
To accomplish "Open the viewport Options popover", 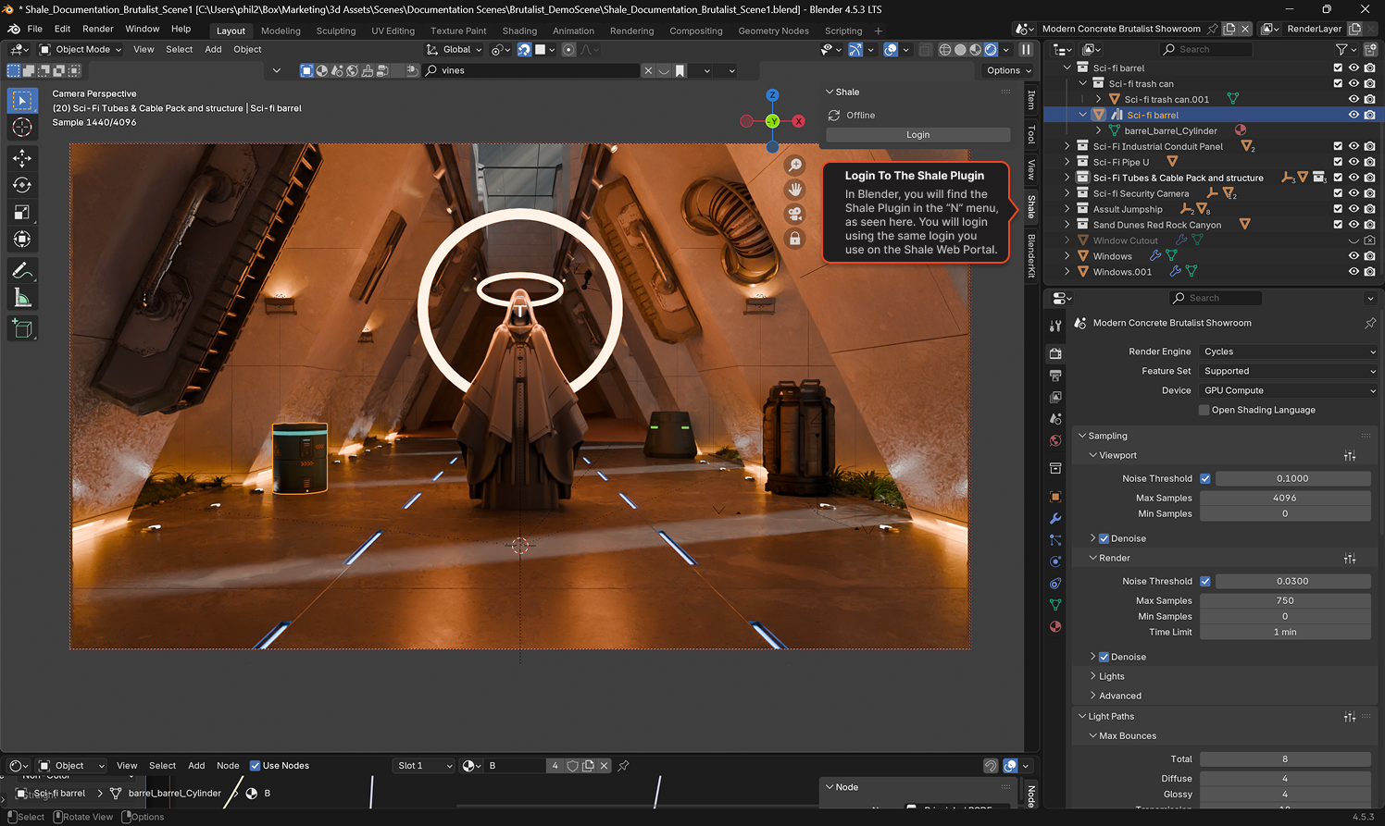I will point(1008,70).
